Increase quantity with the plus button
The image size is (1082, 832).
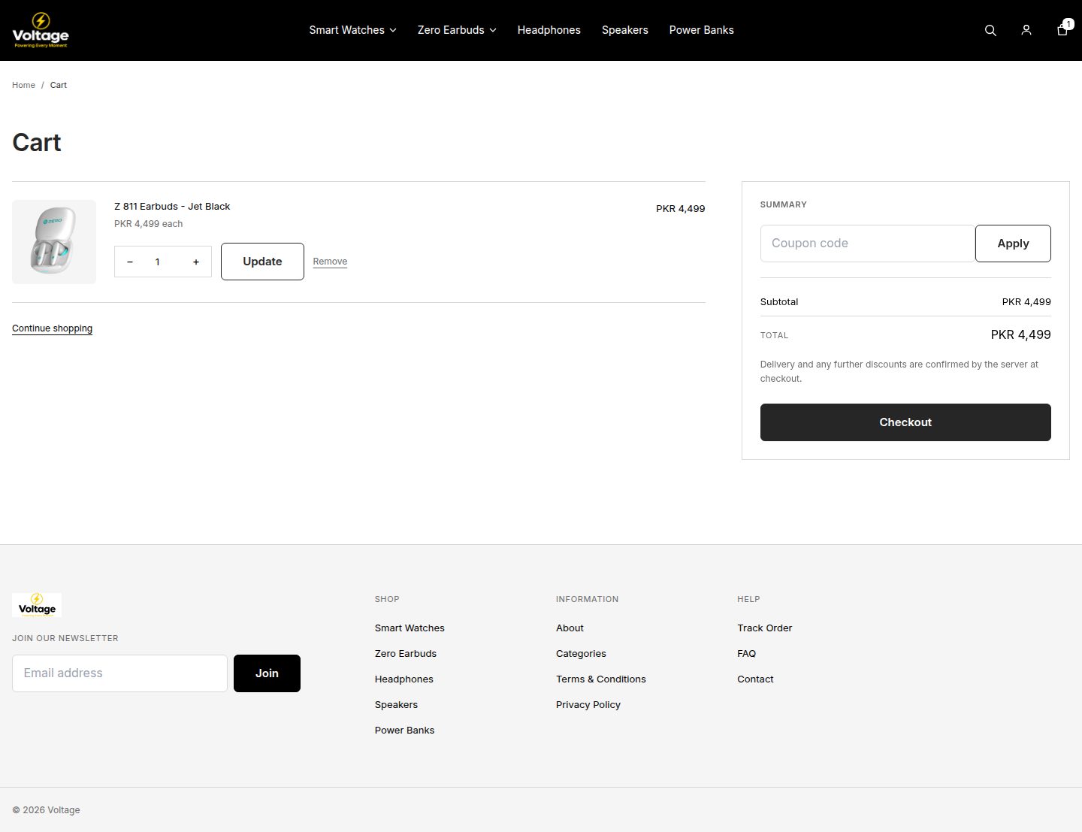pos(196,262)
